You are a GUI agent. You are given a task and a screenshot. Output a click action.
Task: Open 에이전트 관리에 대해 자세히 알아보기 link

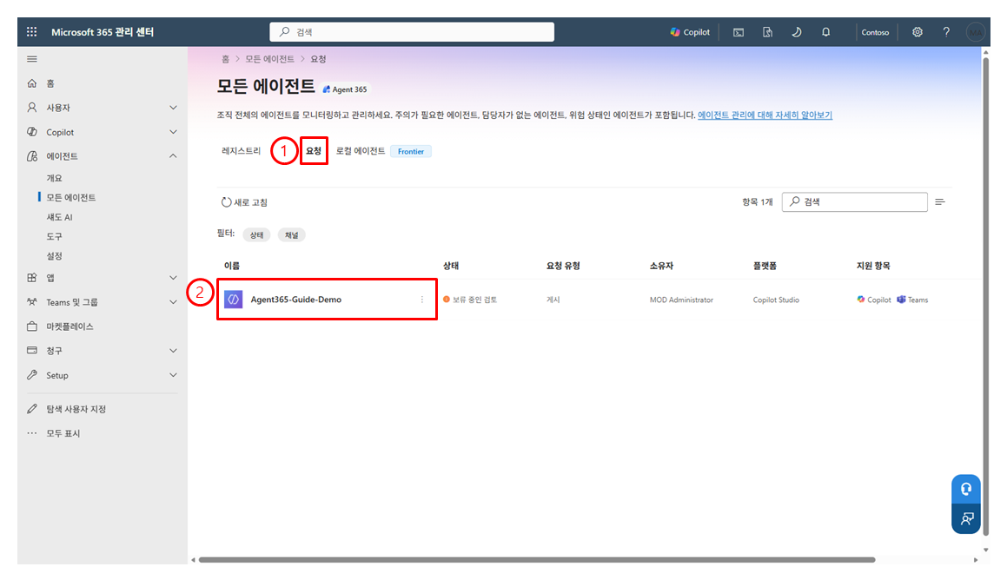point(765,115)
